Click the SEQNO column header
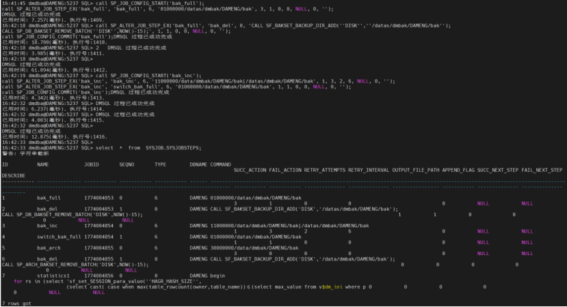 tap(127, 164)
